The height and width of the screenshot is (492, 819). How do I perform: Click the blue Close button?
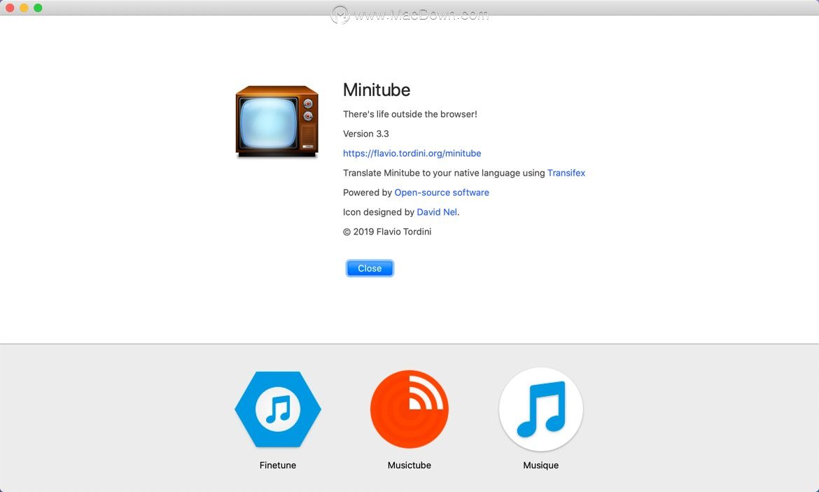[x=370, y=269]
